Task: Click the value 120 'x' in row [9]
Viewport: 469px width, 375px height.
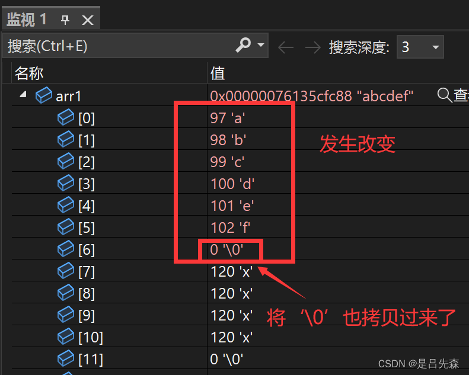Action: click(231, 316)
